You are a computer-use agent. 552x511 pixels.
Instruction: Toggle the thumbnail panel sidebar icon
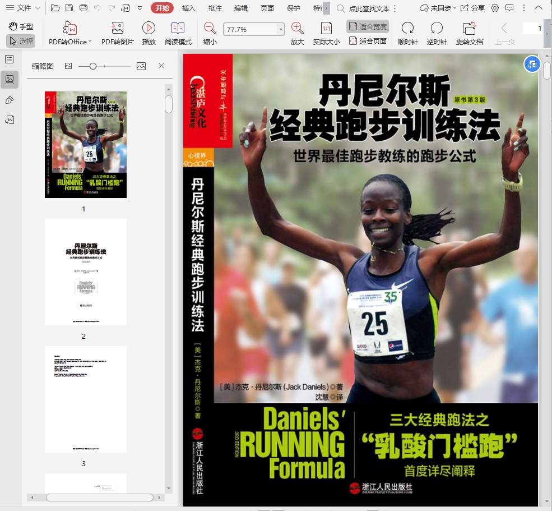(x=10, y=80)
